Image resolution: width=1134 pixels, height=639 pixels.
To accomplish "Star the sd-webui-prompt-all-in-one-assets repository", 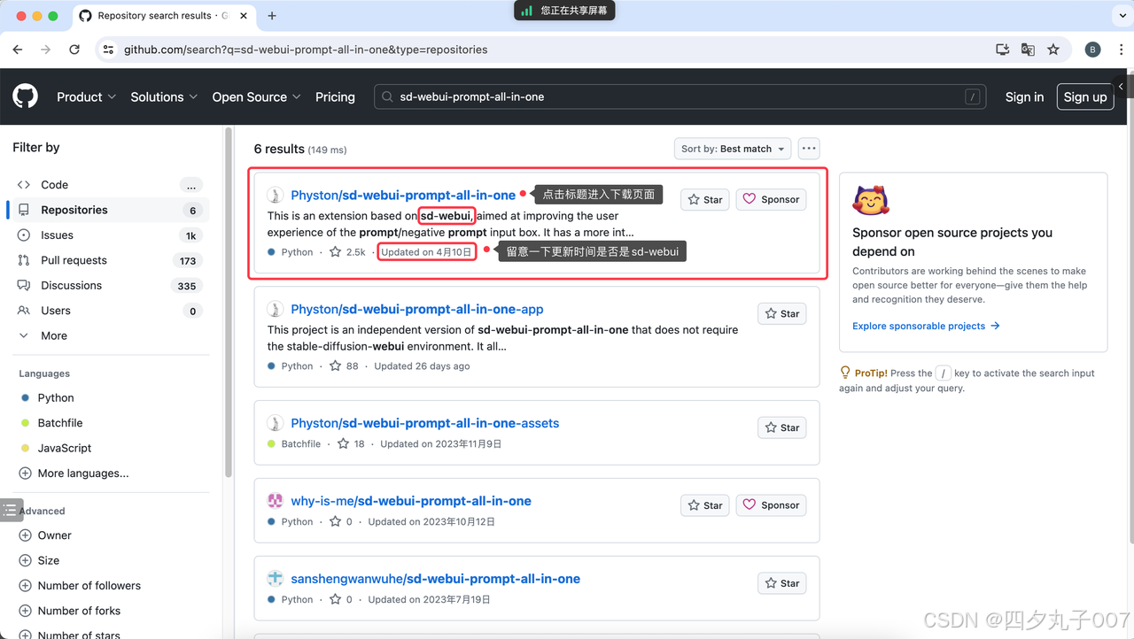I will tap(782, 427).
